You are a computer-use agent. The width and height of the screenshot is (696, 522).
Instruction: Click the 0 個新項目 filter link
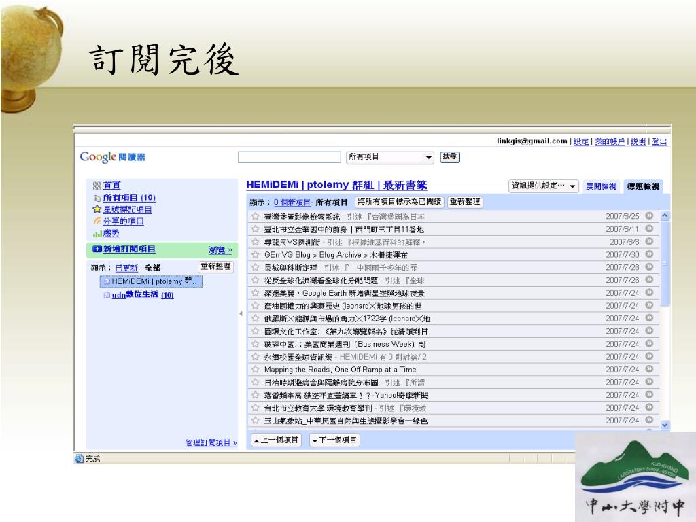coord(292,203)
